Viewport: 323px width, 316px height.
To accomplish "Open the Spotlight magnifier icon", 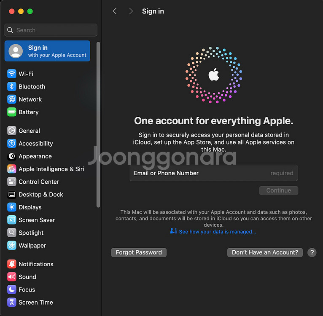I will [12, 233].
